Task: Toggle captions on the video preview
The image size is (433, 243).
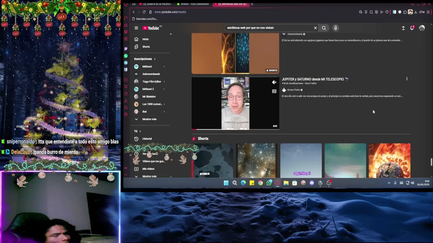Action: [x=274, y=91]
